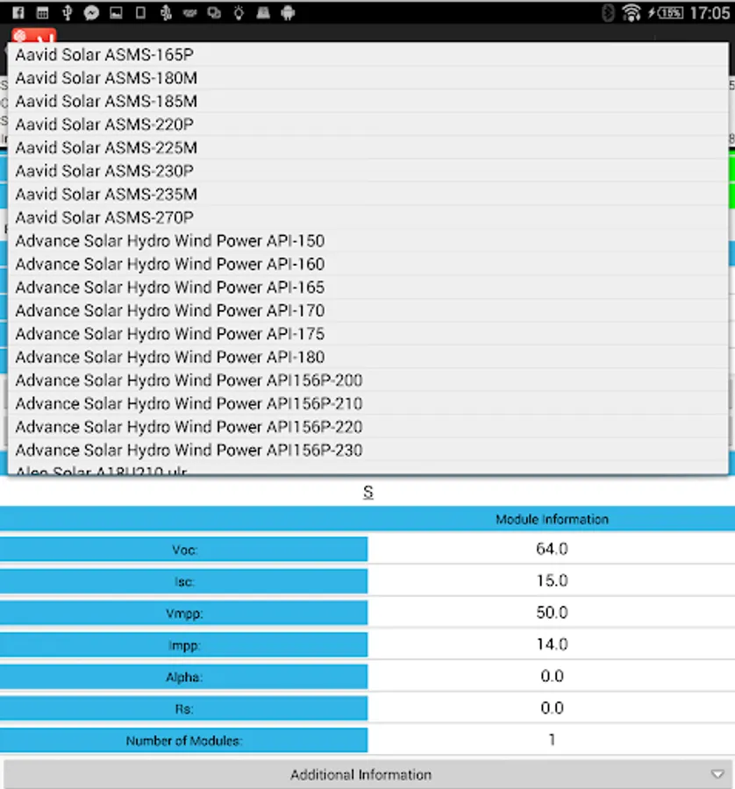Click the Impp label
The width and height of the screenshot is (735, 789).
184,645
